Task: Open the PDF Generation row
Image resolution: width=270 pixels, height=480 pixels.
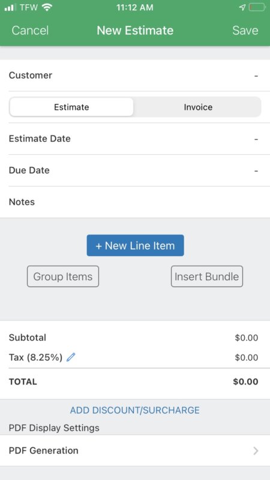Action: (135, 451)
